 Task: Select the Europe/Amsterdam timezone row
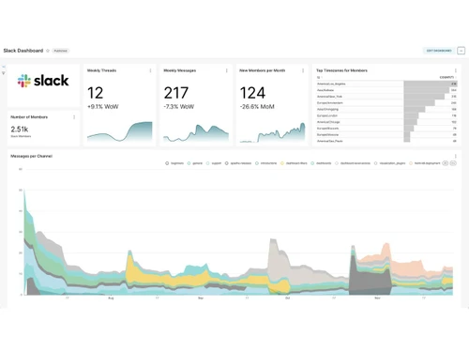(x=387, y=103)
